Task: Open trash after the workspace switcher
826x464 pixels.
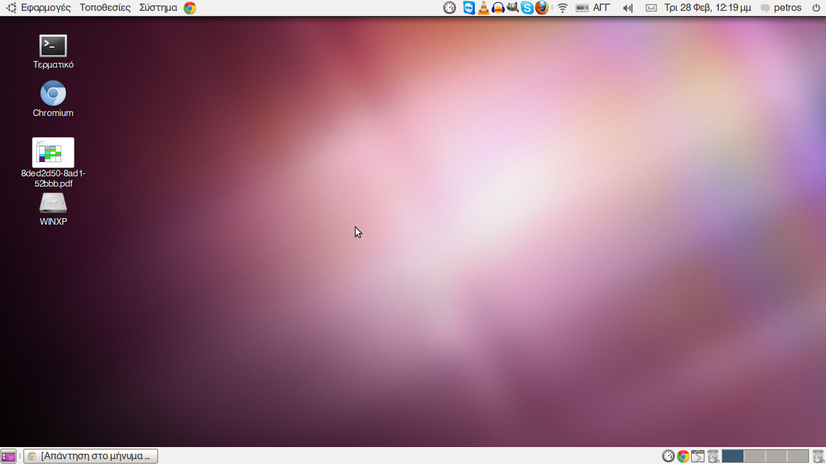Action: [x=818, y=456]
